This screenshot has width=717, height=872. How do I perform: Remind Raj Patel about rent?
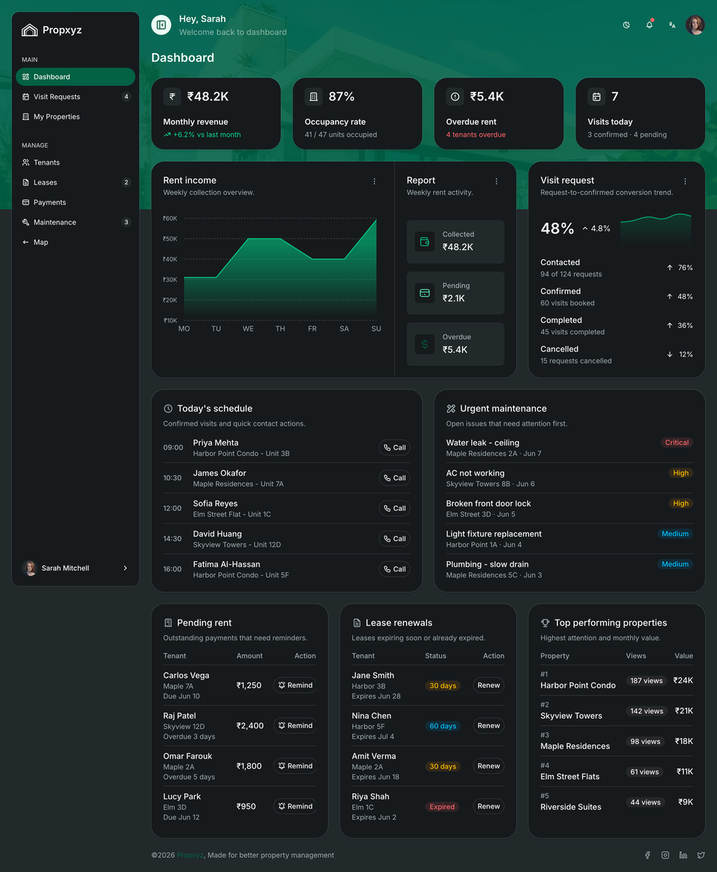pos(294,726)
